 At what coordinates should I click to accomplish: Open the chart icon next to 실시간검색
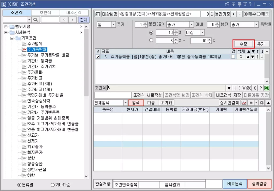coord(244,103)
